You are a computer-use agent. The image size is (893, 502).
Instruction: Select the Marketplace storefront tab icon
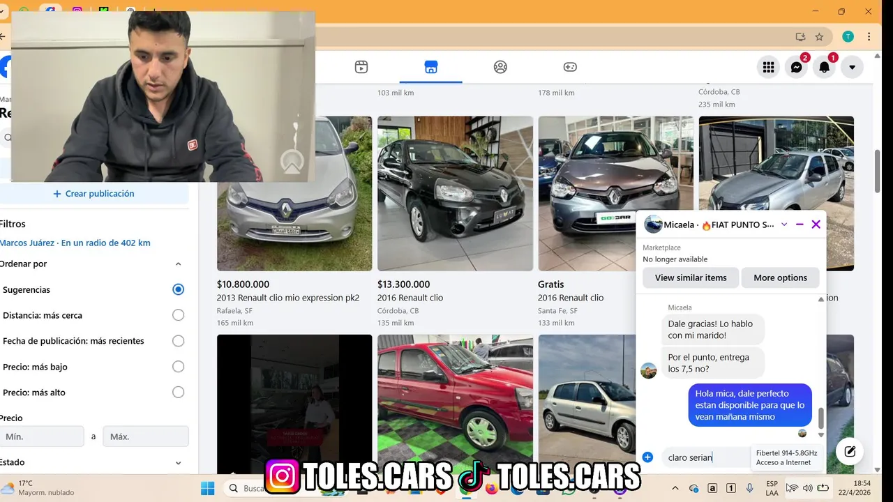pyautogui.click(x=431, y=67)
